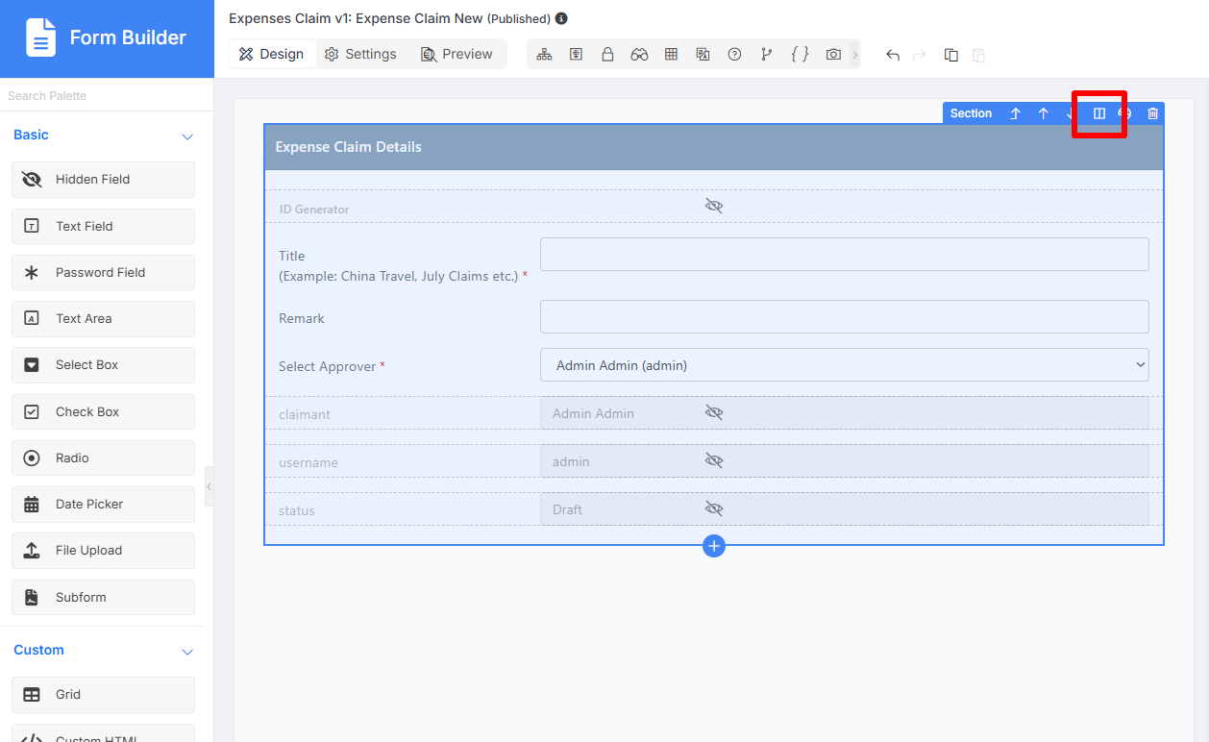Add a new section with the plus button
The width and height of the screenshot is (1209, 742).
pos(713,546)
